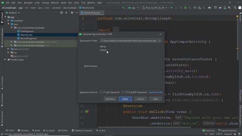Select the release build variant

103,50
